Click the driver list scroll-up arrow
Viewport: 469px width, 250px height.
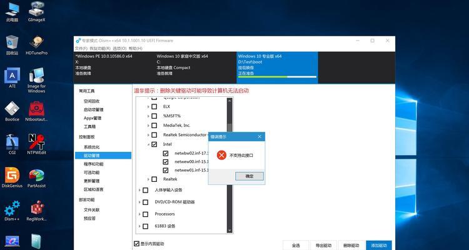point(229,101)
